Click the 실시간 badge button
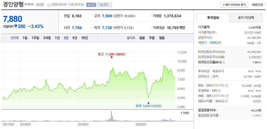Image resolution: width=267 pixels, height=129 pixels. pos(91,5)
